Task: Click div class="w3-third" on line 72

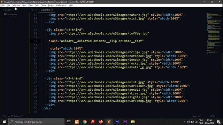Action: (x=64, y=78)
